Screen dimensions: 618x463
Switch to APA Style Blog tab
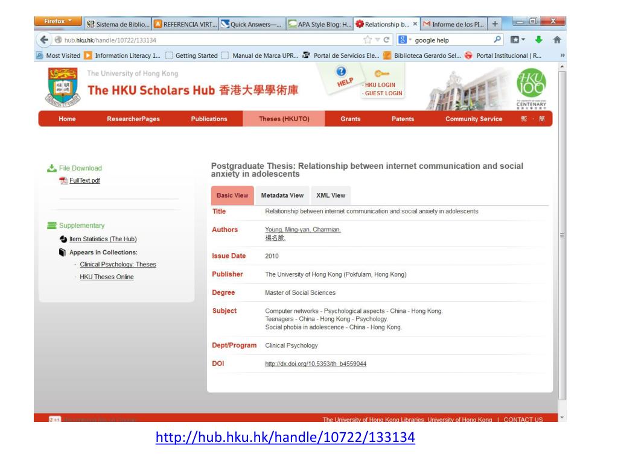tap(320, 24)
